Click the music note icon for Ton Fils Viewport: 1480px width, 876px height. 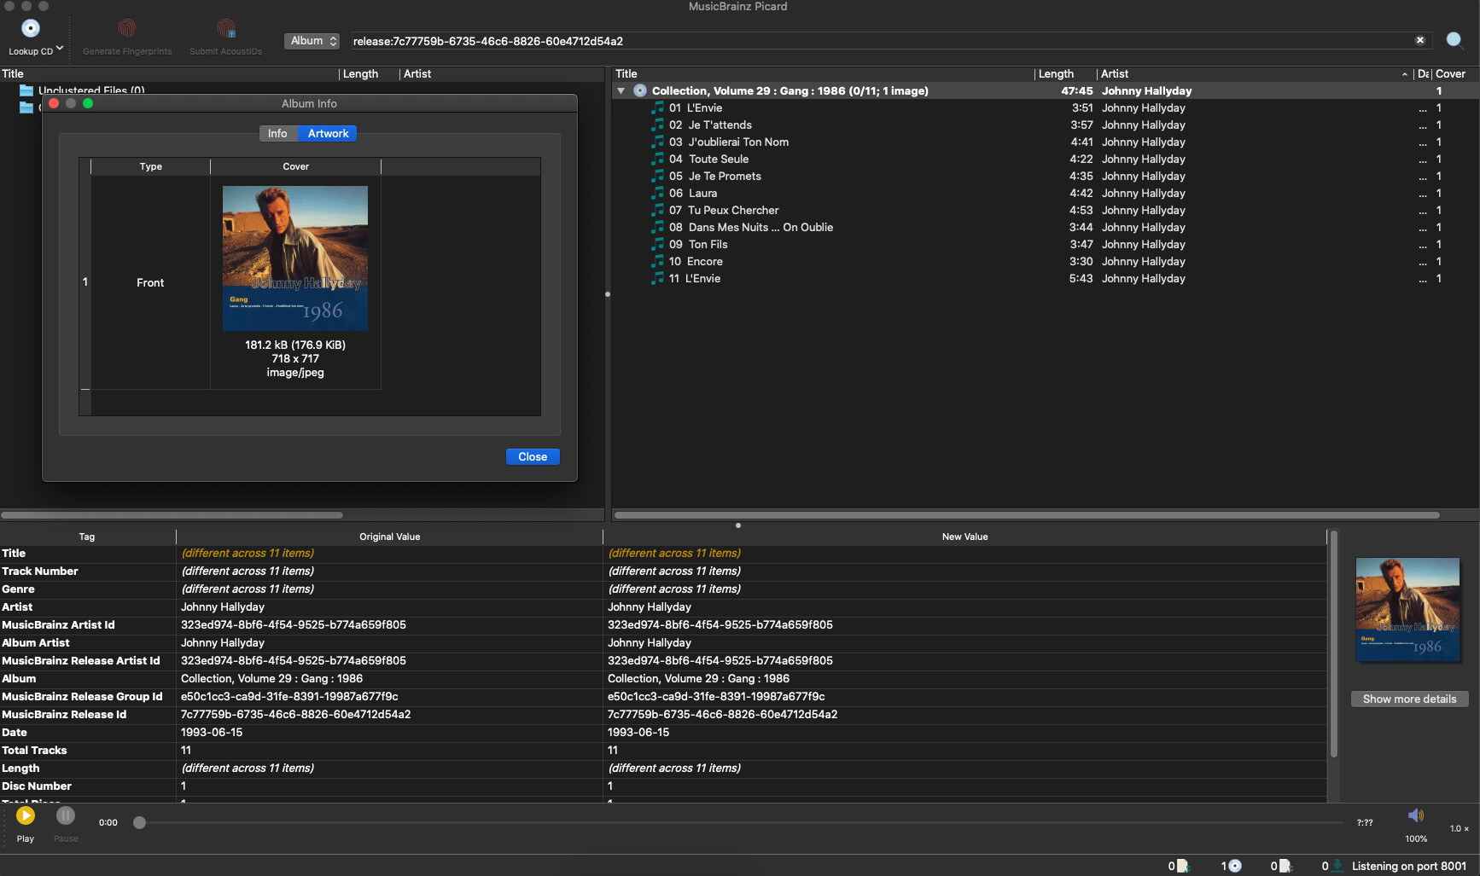tap(657, 244)
